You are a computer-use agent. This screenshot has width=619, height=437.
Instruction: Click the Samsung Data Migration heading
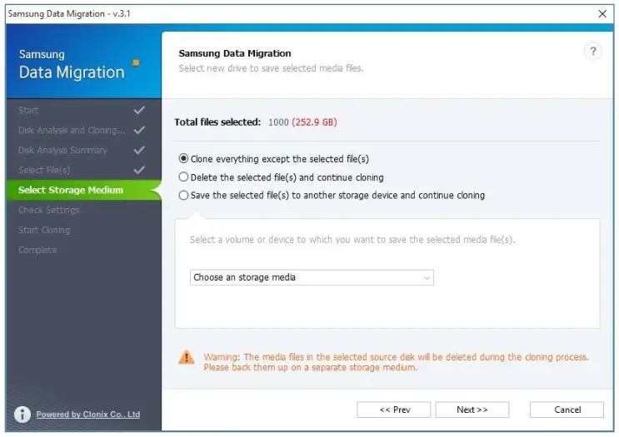pos(235,53)
